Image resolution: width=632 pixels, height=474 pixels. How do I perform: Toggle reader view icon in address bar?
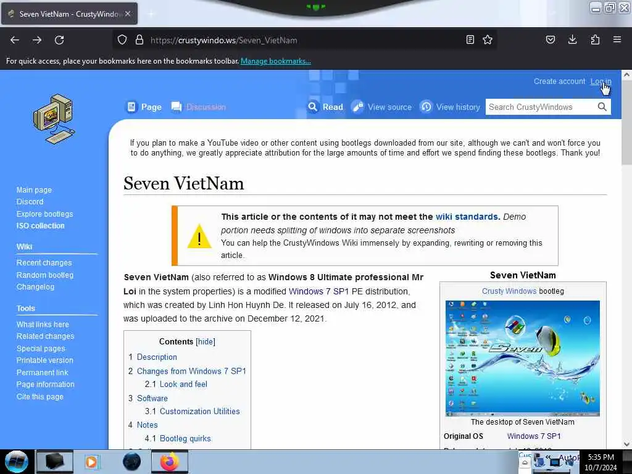click(x=470, y=40)
